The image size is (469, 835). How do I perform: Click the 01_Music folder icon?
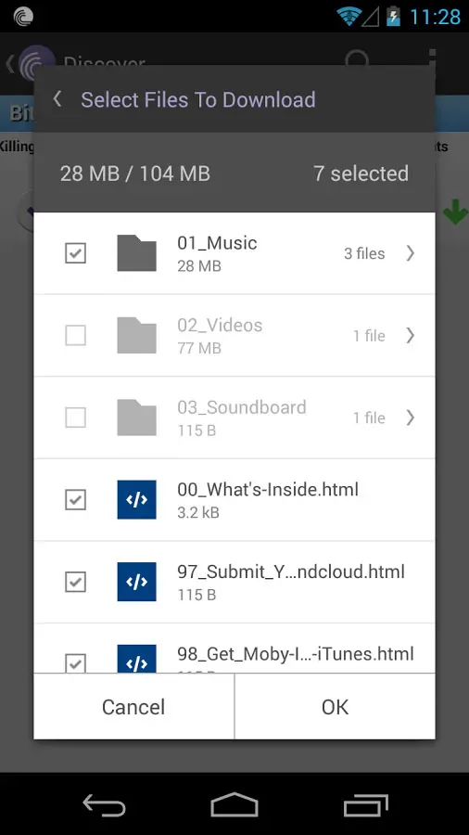pos(136,253)
